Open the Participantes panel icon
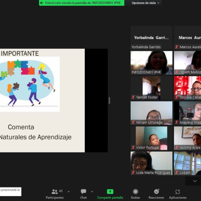Screen dimensions: 201x201 tap(55, 191)
